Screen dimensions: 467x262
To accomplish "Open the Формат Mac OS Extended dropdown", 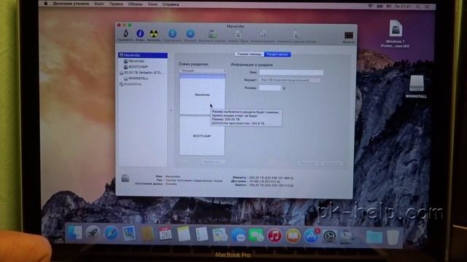I will pos(291,80).
